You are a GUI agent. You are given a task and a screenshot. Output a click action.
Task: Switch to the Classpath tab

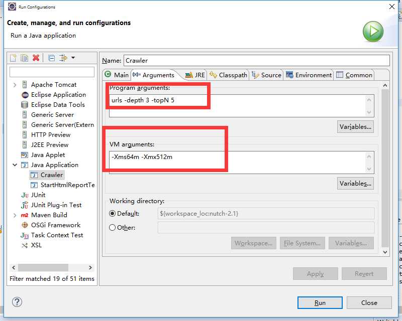click(229, 75)
